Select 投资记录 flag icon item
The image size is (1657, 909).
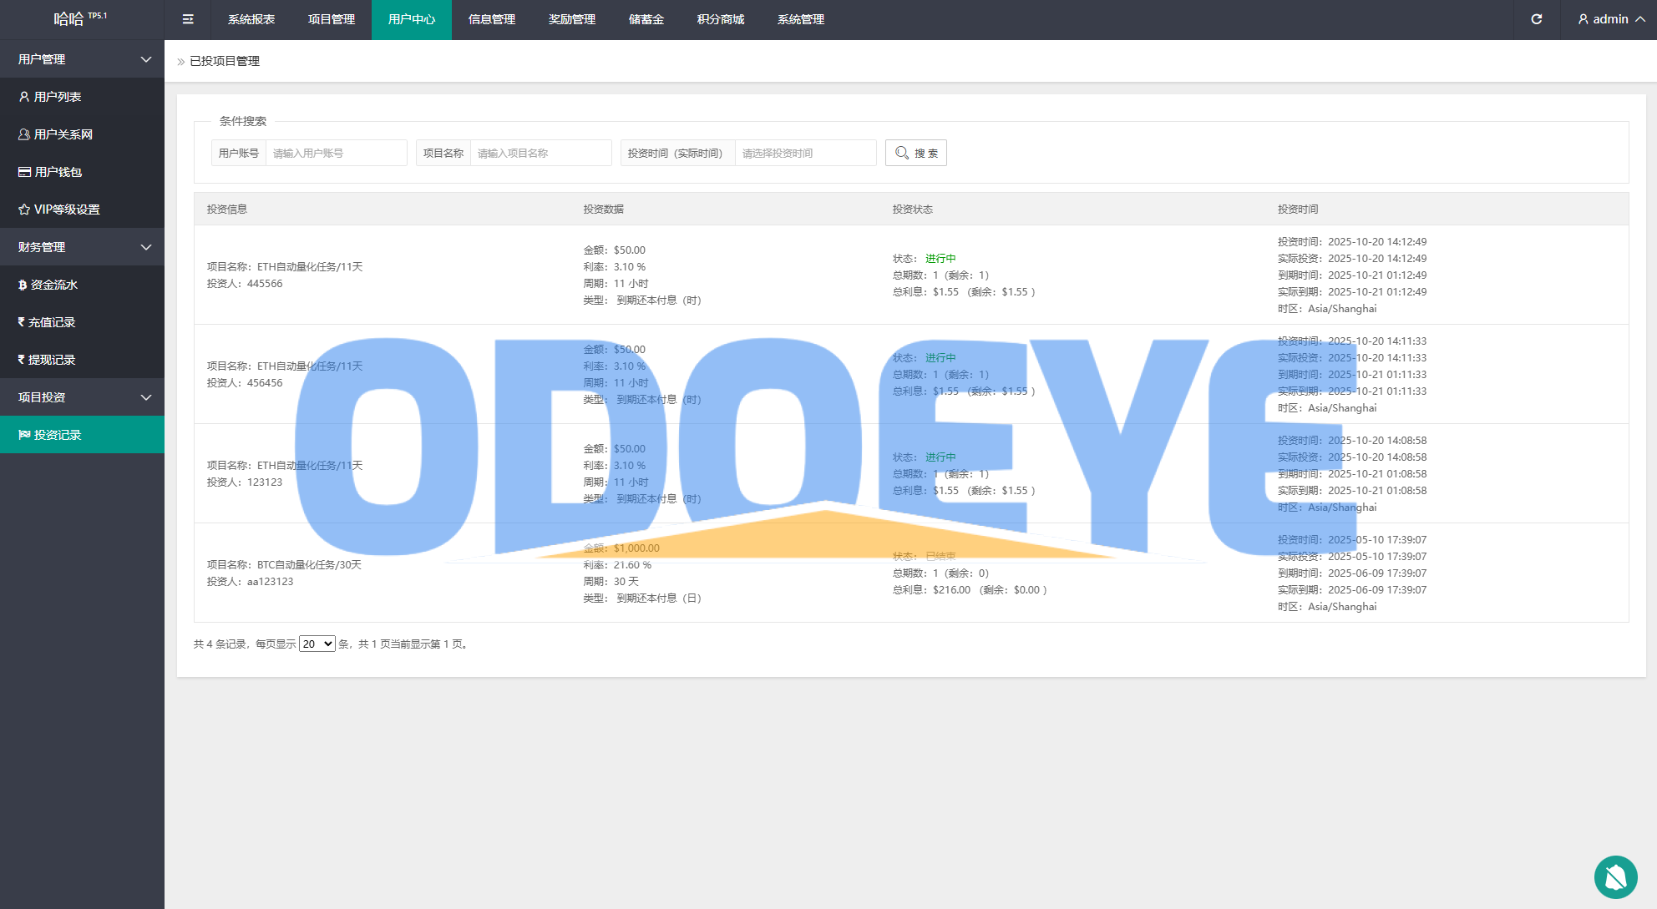(x=57, y=435)
